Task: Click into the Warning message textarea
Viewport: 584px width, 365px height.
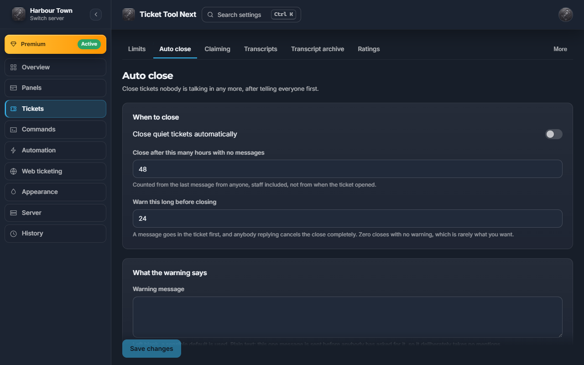Action: (348, 317)
